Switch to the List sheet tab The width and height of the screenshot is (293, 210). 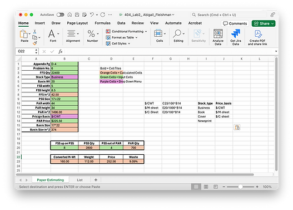coord(80,180)
